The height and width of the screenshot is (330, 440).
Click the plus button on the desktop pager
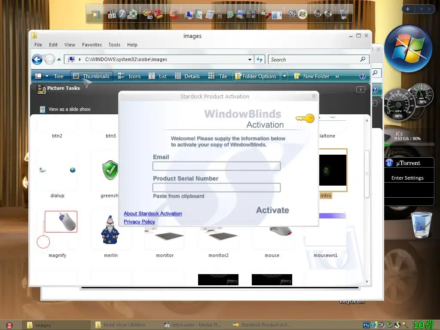point(408,9)
